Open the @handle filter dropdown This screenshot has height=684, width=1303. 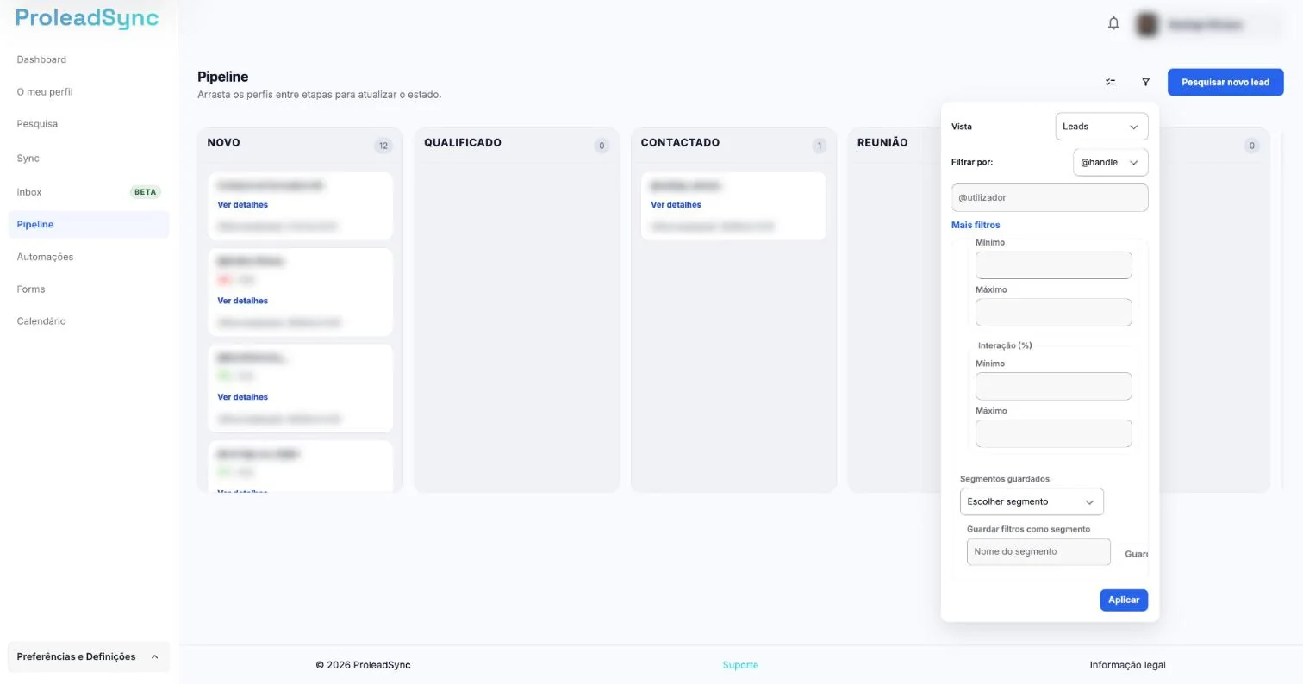tap(1110, 162)
